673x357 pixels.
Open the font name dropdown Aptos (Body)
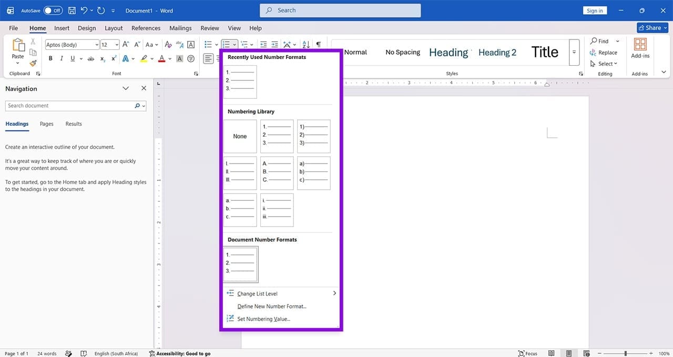tap(96, 45)
